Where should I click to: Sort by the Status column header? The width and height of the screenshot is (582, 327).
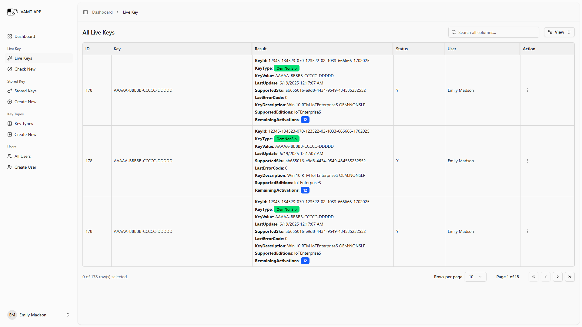tap(402, 49)
